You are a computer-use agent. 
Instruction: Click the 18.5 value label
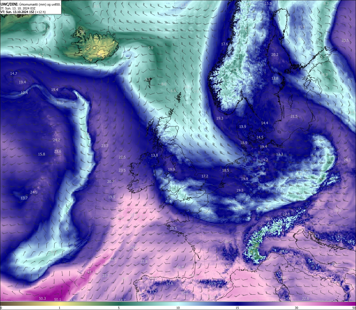[226, 170]
